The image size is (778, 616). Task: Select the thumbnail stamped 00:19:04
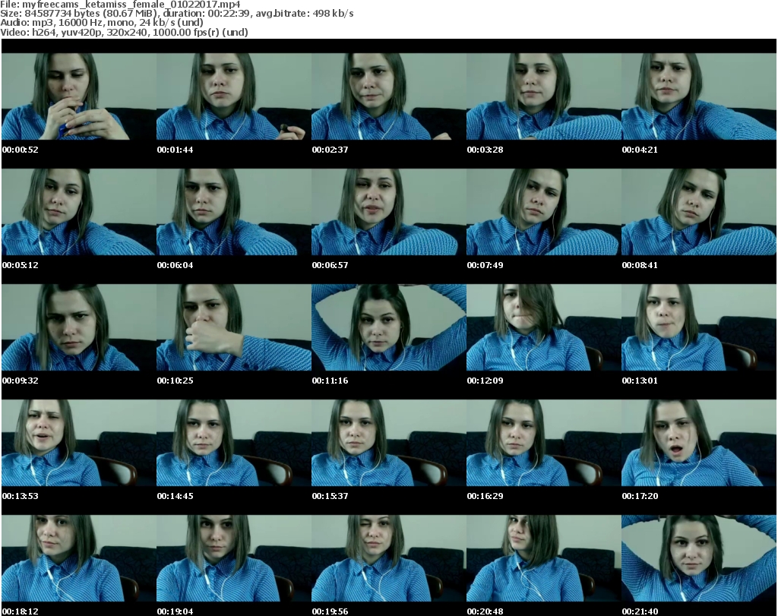pyautogui.click(x=234, y=558)
